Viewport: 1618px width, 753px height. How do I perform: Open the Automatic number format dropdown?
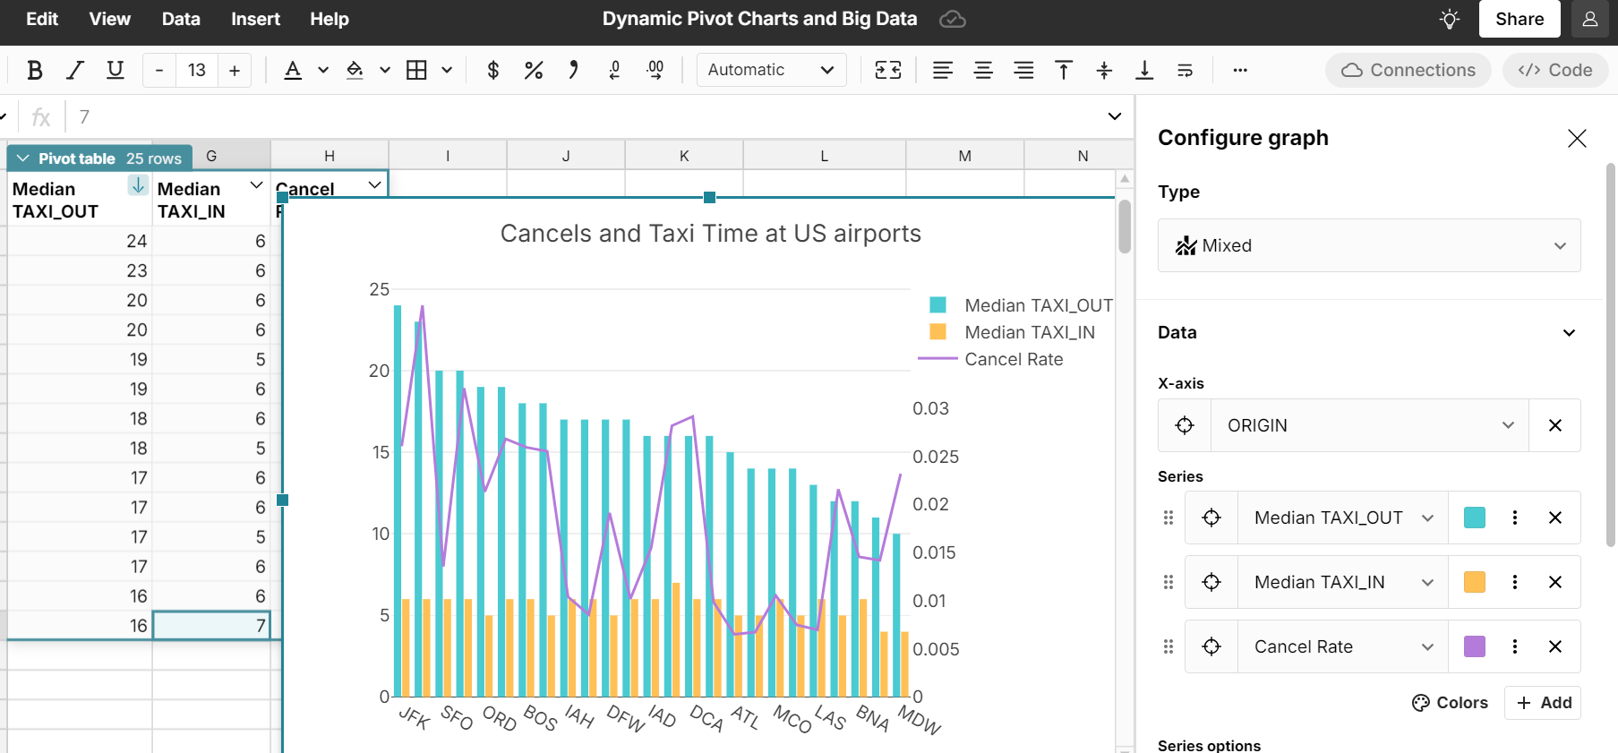pyautogui.click(x=771, y=70)
